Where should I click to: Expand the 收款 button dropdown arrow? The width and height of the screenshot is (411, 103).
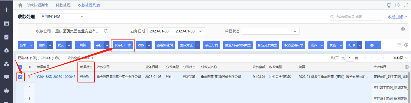click(x=149, y=45)
